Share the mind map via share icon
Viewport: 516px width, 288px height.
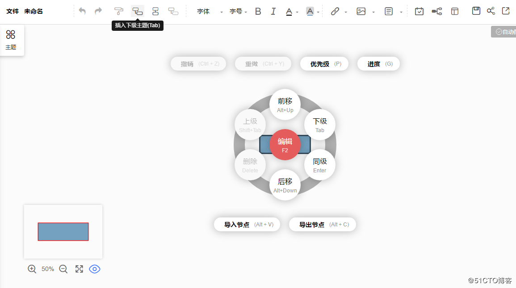tap(491, 11)
